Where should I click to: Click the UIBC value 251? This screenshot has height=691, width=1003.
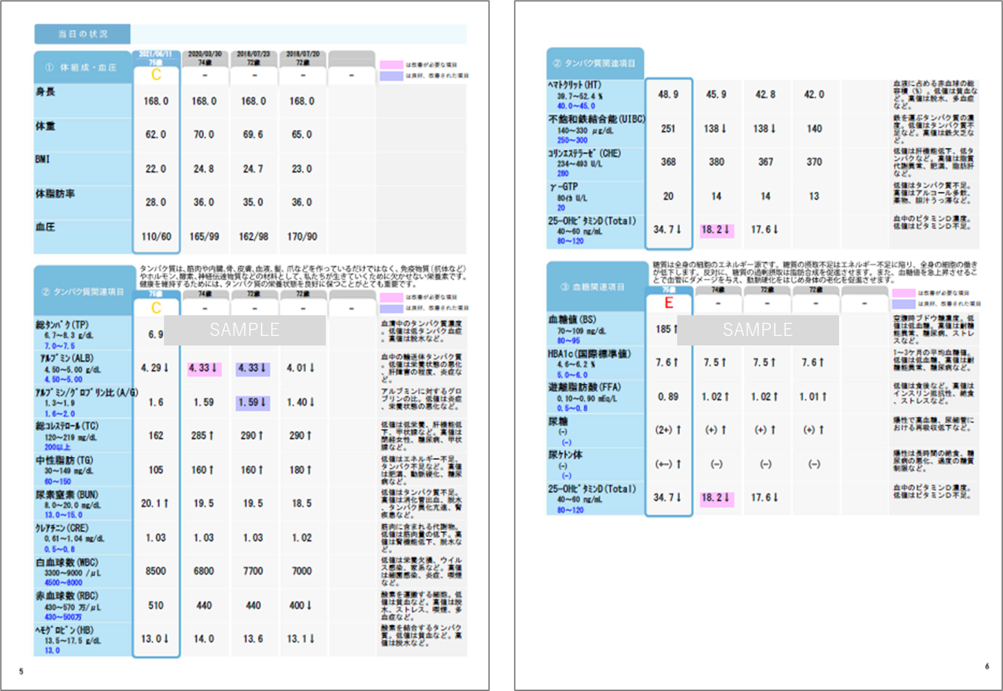click(668, 129)
